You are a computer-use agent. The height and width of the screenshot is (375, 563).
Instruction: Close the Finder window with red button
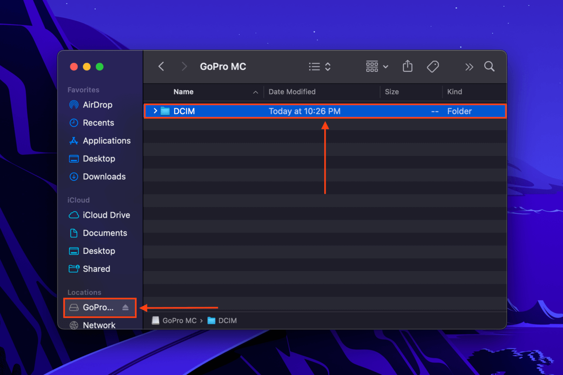(74, 66)
